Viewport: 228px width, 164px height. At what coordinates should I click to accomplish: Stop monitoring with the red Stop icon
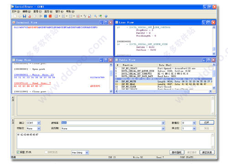(50, 16)
